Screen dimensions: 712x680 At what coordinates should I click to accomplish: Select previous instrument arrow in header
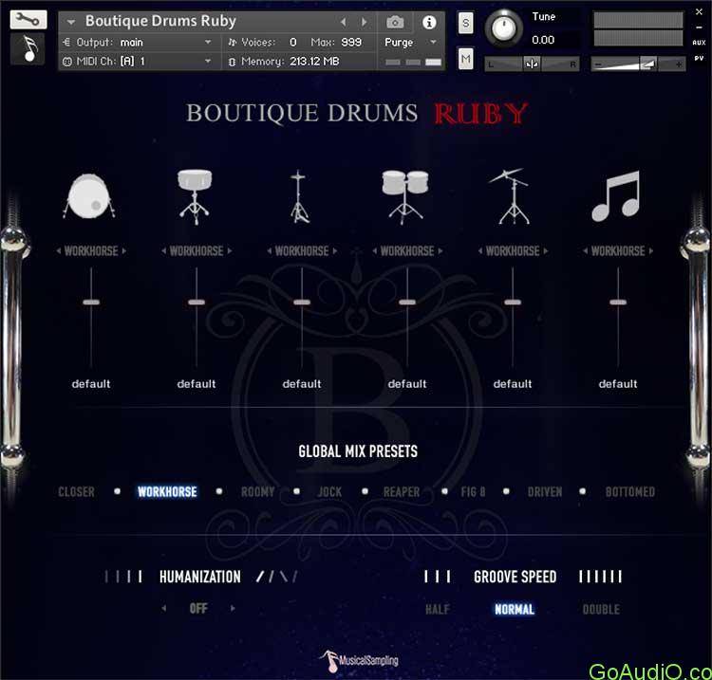point(344,22)
